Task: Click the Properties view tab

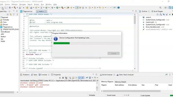Action: tap(56, 75)
